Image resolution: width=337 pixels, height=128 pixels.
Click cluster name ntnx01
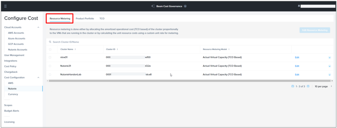pyautogui.click(x=64, y=57)
